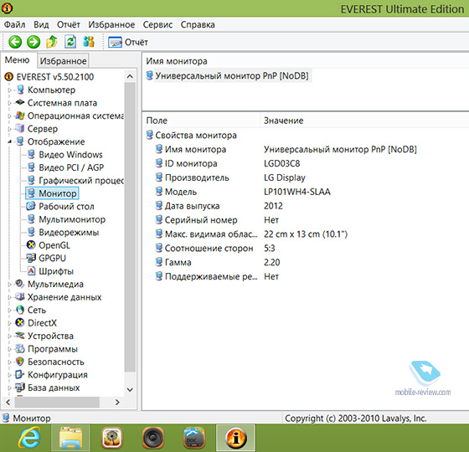The width and height of the screenshot is (469, 452).
Task: Click the Шрифты fonts icon
Action: [x=31, y=271]
